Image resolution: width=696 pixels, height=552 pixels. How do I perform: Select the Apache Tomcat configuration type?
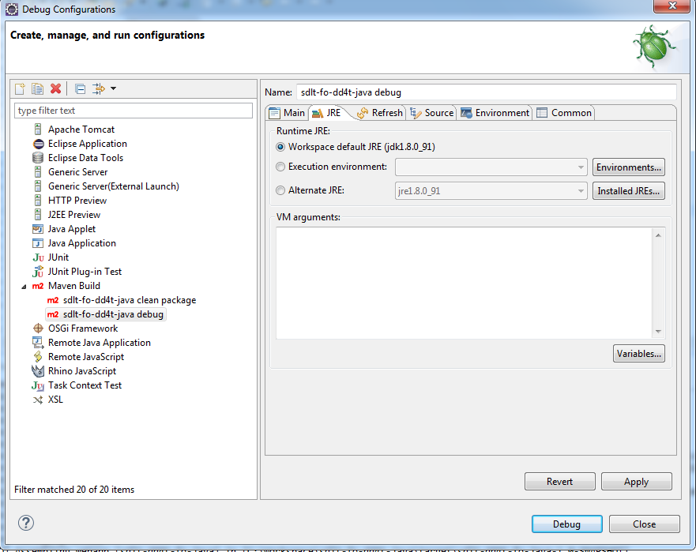click(x=81, y=130)
